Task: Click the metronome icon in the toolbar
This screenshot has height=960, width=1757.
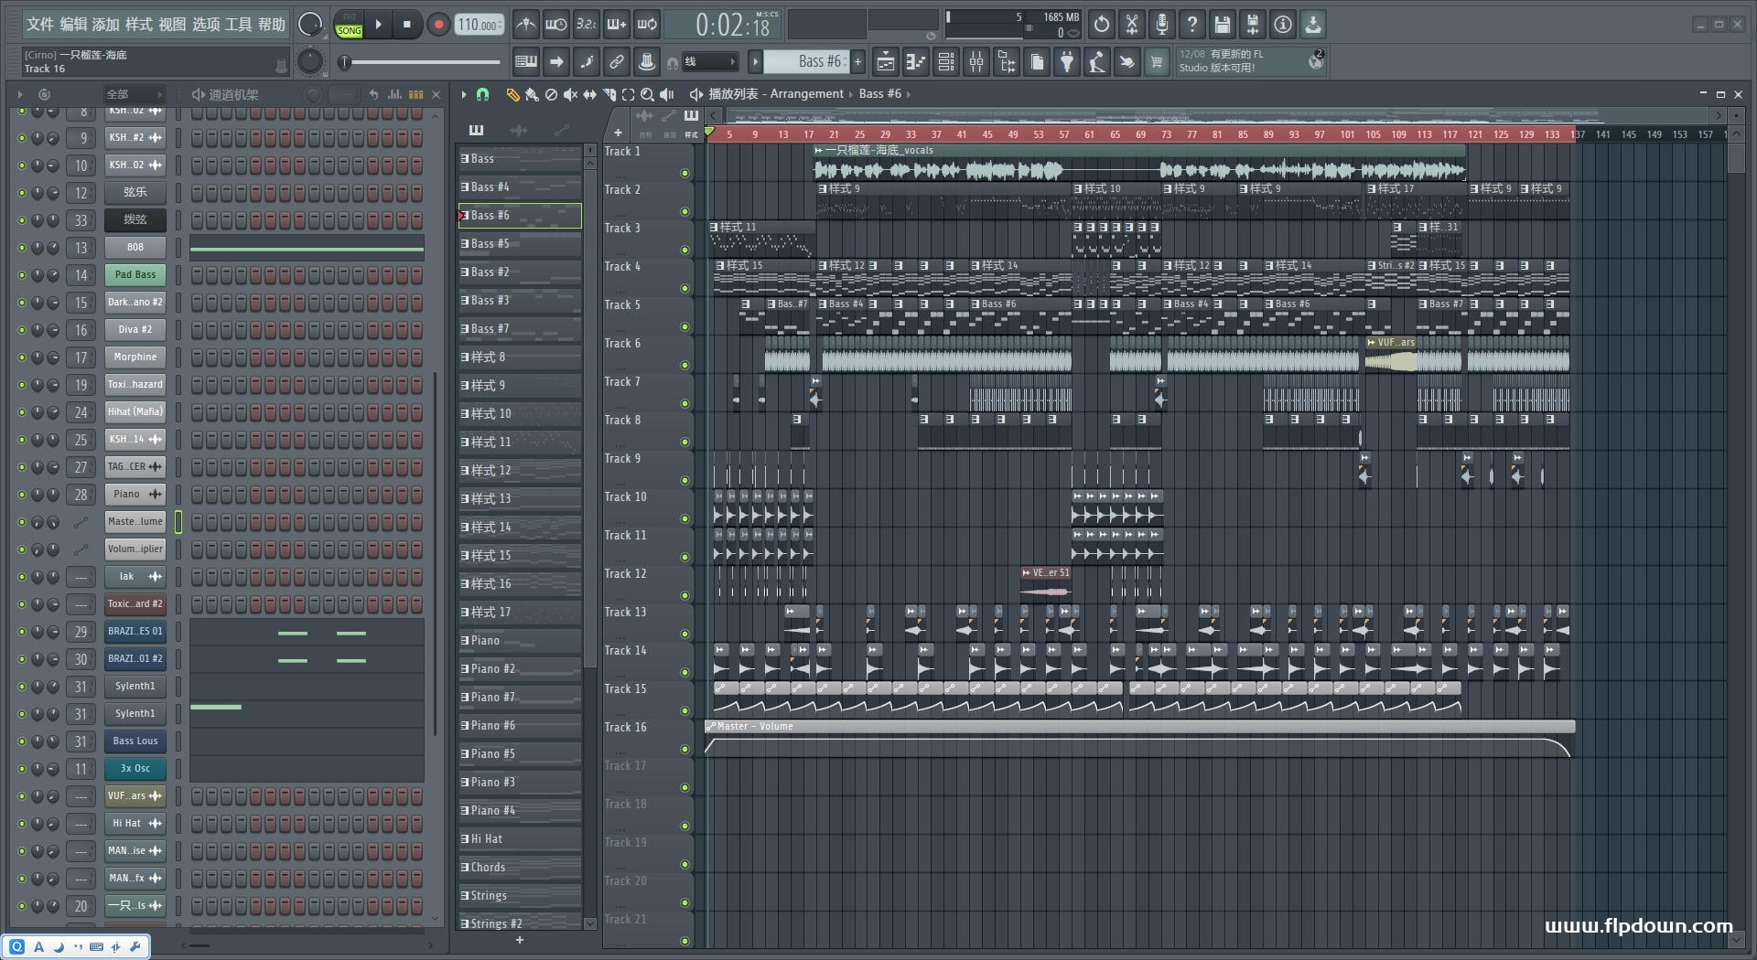Action: 525,25
